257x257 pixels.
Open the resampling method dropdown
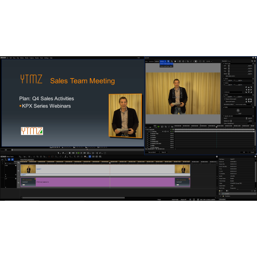[x=244, y=104]
